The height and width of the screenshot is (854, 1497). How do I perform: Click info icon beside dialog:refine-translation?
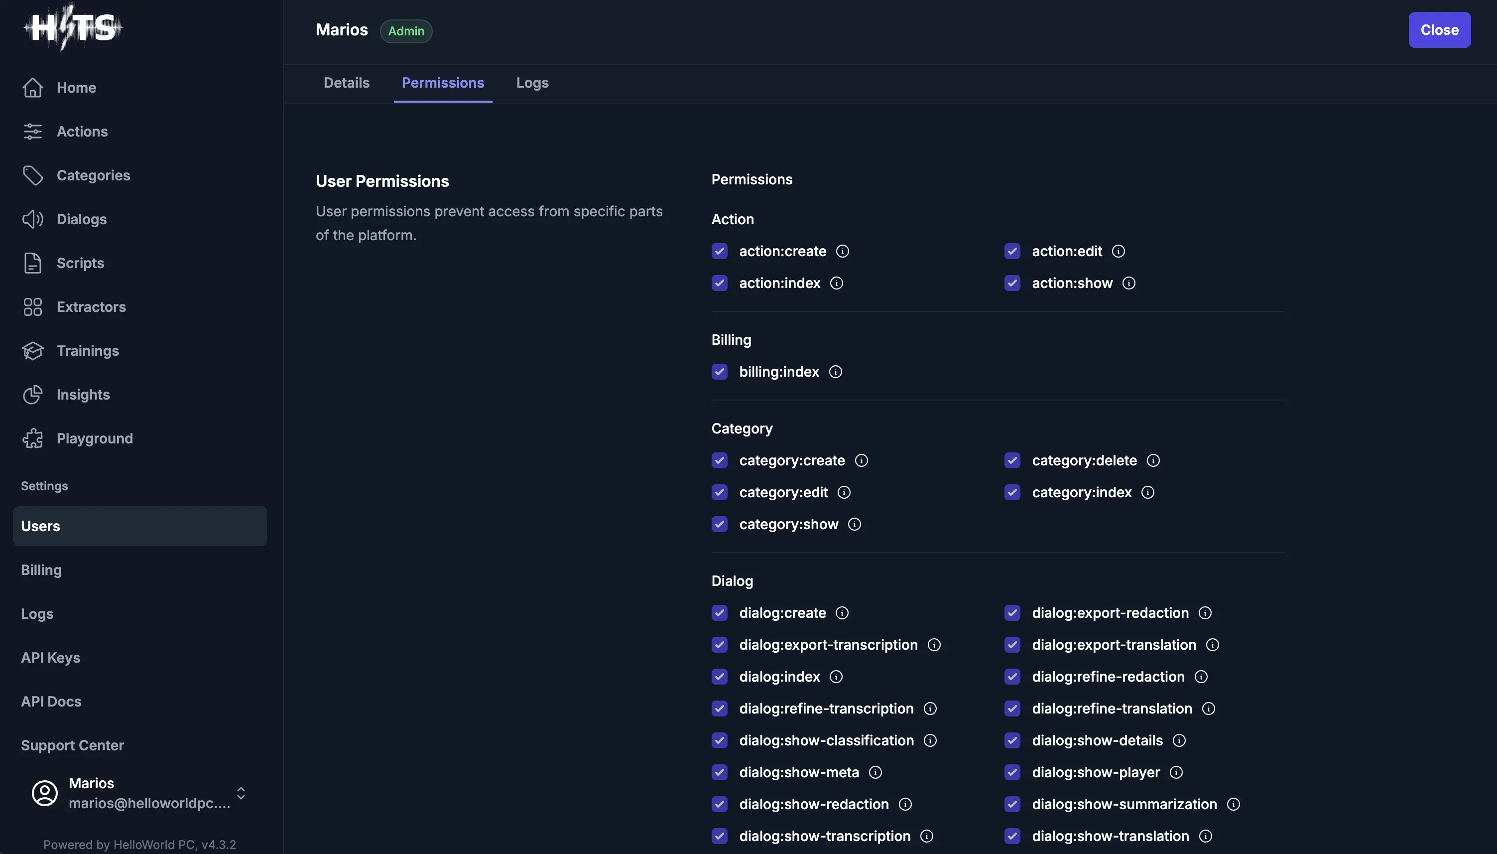click(x=1209, y=709)
